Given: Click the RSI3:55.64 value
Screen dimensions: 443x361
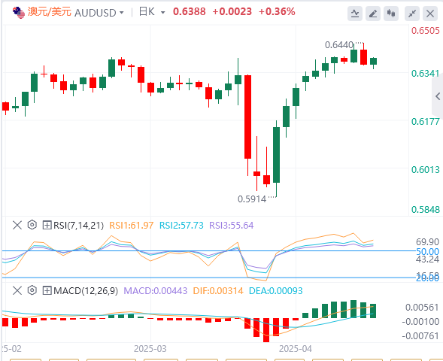Looking at the screenshot, I should pyautogui.click(x=232, y=226).
